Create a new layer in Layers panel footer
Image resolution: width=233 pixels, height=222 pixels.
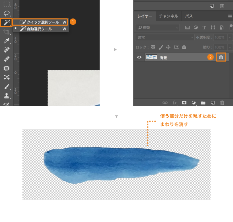point(213,103)
